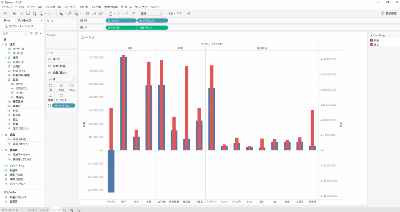Click the Share workbook icon
The width and height of the screenshot is (400, 212).
coord(189,13)
